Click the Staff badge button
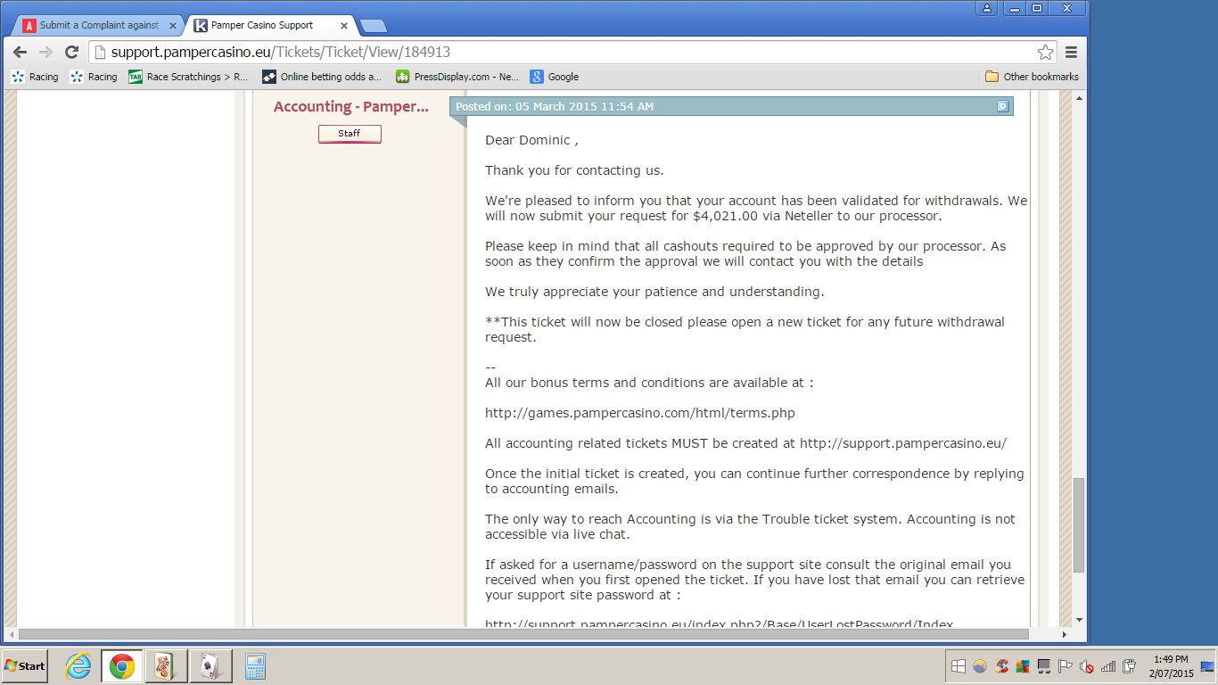The image size is (1218, 685). [x=350, y=134]
